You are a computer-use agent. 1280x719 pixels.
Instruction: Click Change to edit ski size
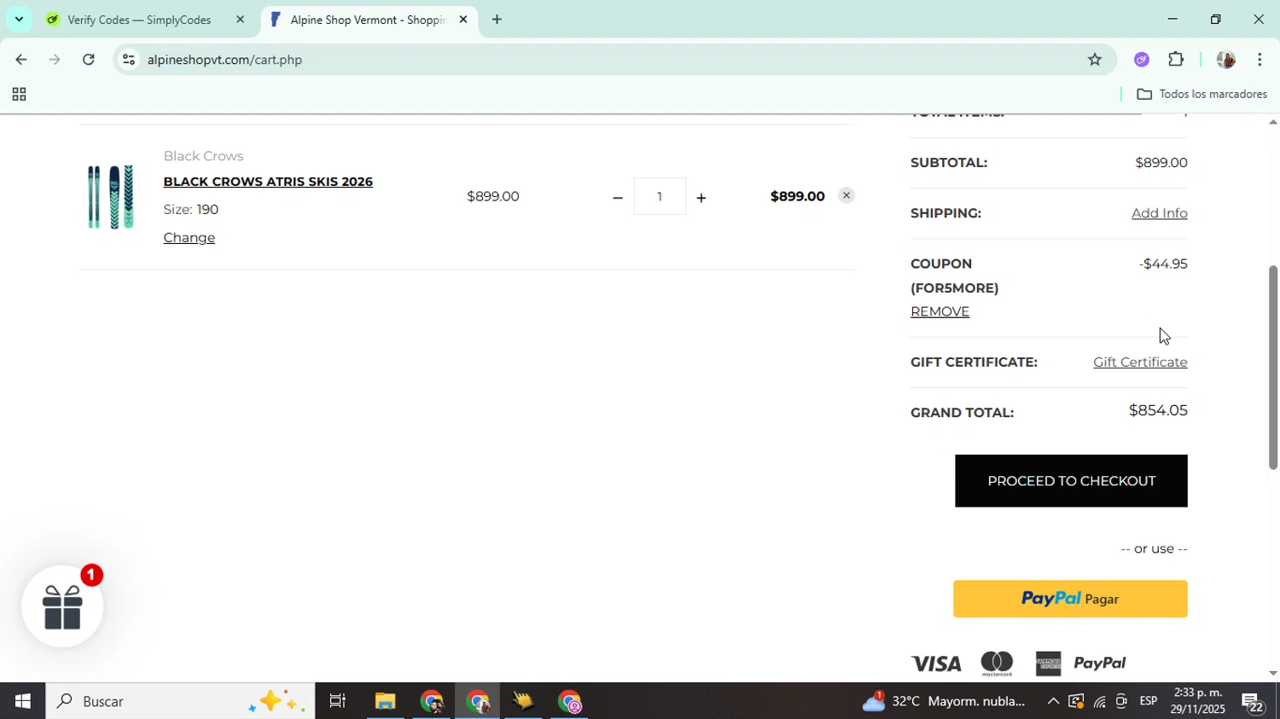(189, 237)
